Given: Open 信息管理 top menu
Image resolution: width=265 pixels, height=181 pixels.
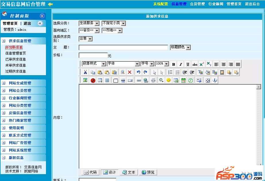Looking at the screenshot, I should point(179,4).
